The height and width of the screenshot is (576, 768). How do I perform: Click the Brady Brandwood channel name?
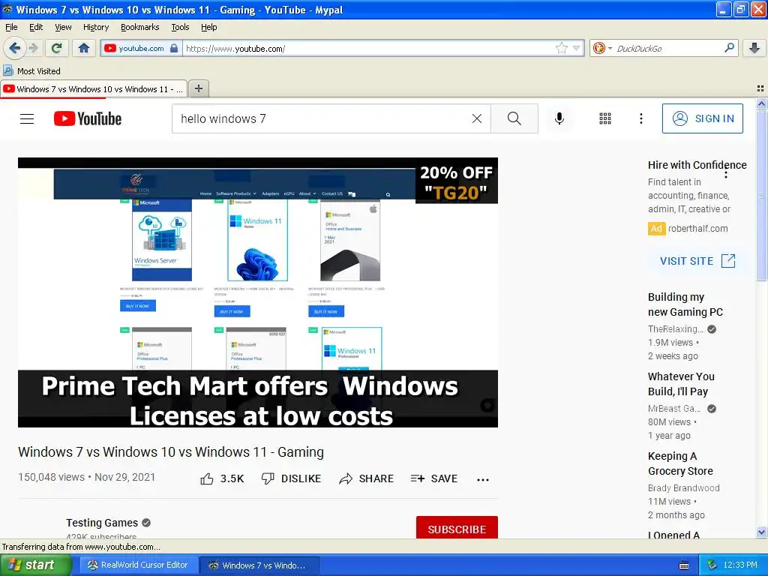684,487
